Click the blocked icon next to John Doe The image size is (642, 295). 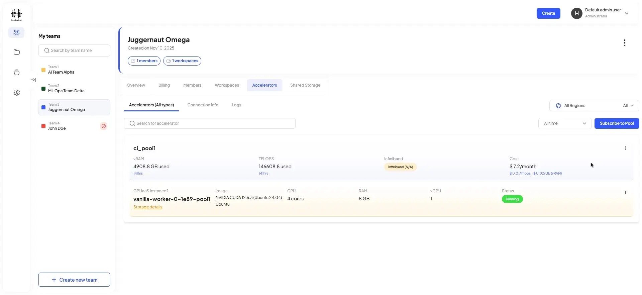(104, 126)
